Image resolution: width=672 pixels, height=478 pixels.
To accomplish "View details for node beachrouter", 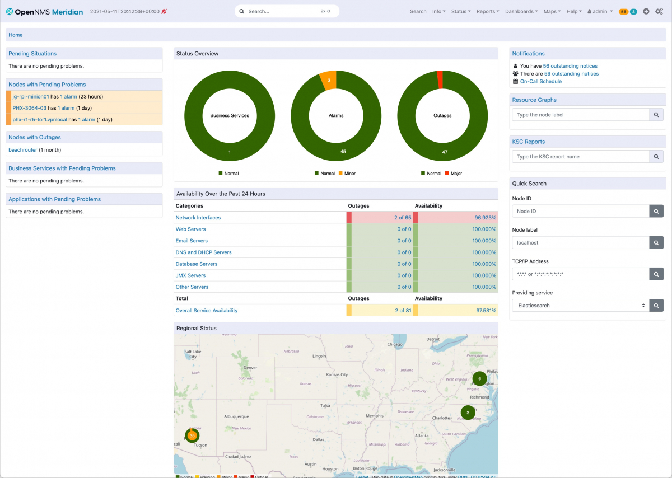I will (22, 149).
